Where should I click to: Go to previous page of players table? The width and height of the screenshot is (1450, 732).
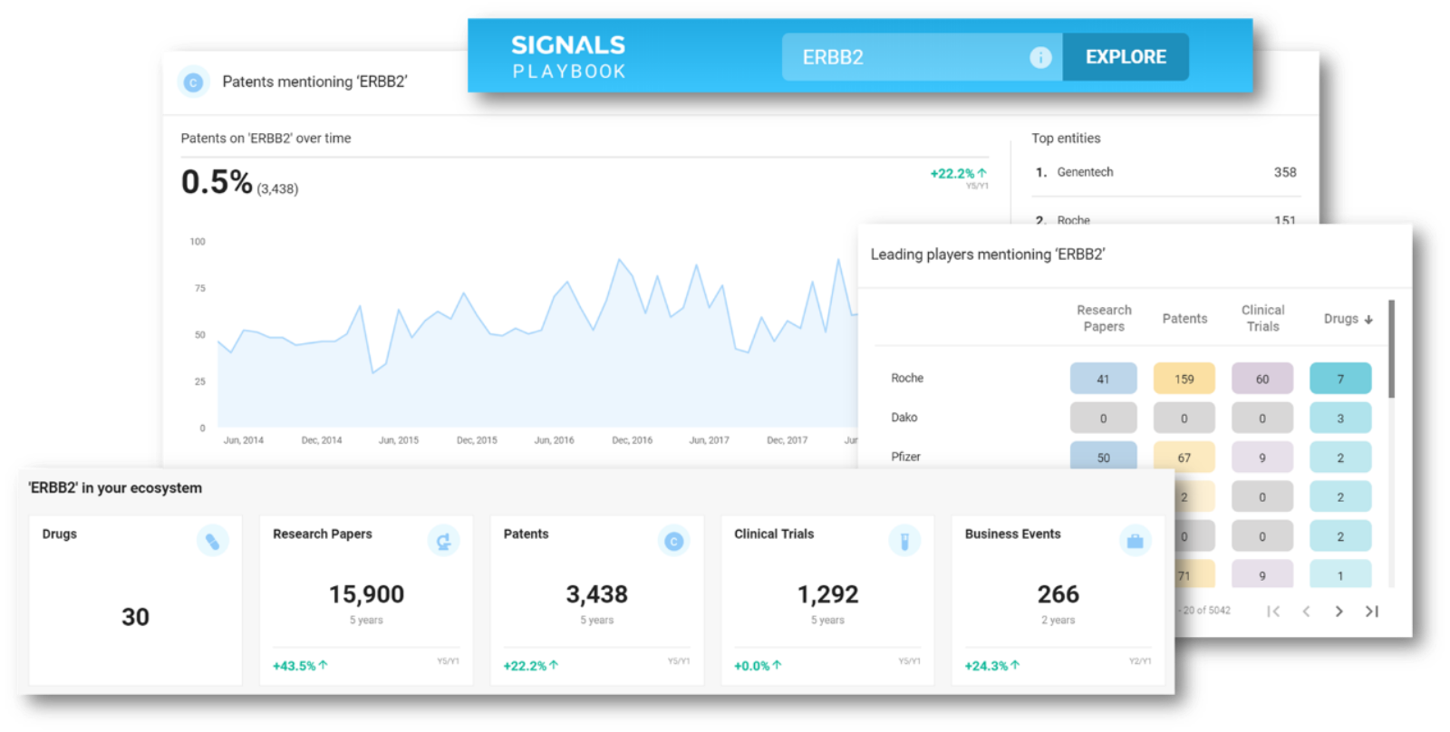1306,612
